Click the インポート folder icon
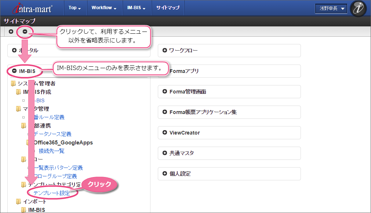This screenshot has height=213, width=371. (18, 201)
